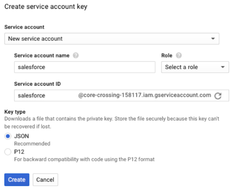Click the P12 backward compatibility description

[x=84, y=159]
